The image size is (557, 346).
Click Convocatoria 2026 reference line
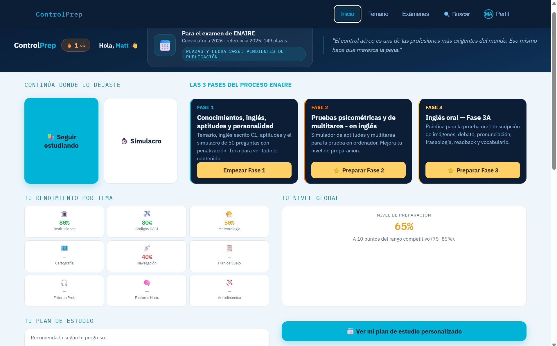(234, 41)
